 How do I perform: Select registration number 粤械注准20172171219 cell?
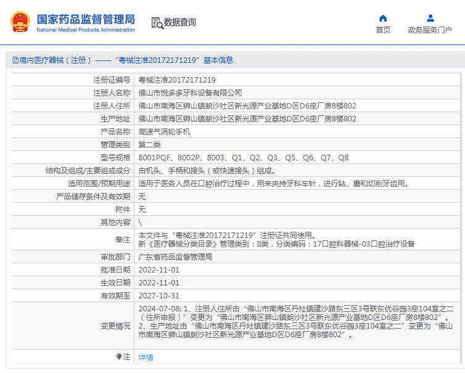click(x=177, y=80)
